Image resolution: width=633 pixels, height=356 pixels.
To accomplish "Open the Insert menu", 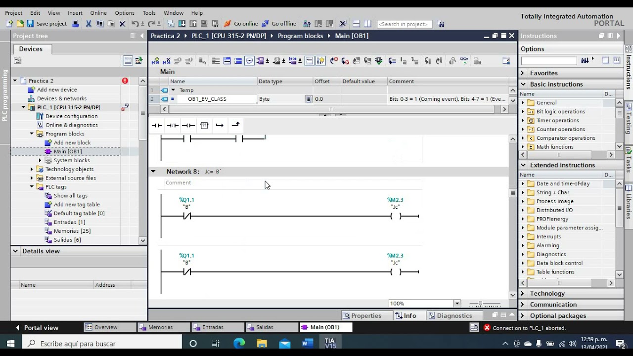I will tap(75, 13).
